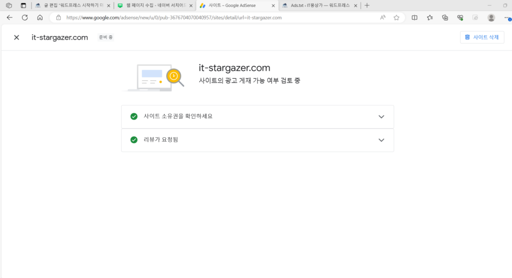512x278 pixels.
Task: Toggle the vertical tabs action menu
Action: point(23,5)
